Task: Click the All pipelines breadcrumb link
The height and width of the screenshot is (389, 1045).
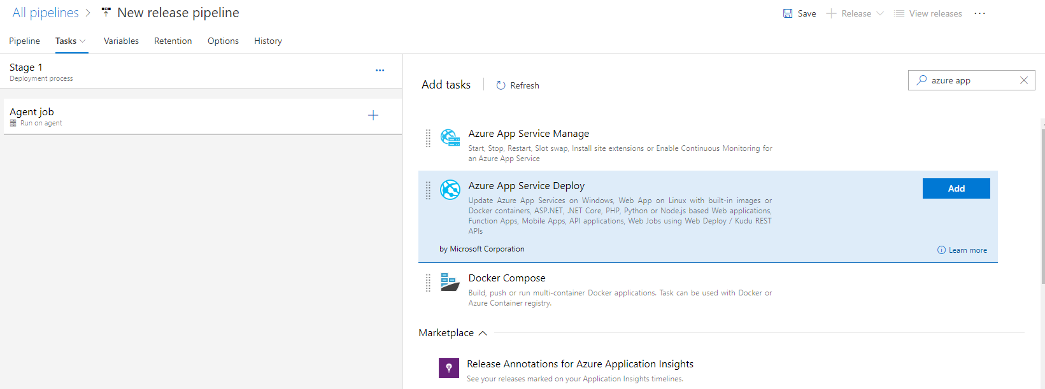Action: (46, 13)
